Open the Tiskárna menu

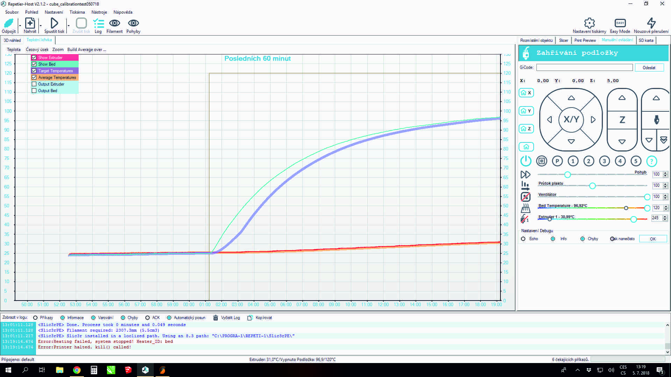point(77,12)
